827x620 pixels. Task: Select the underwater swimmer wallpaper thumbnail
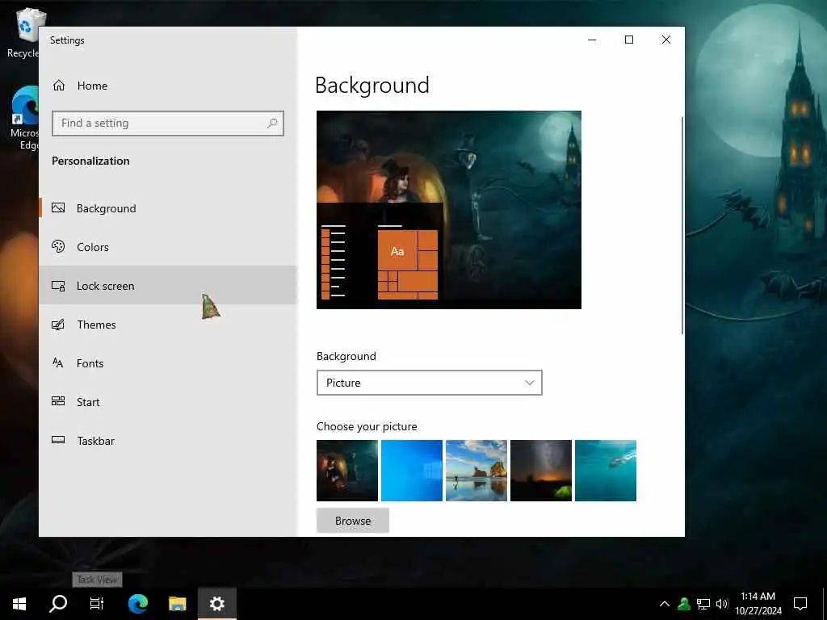pos(606,471)
